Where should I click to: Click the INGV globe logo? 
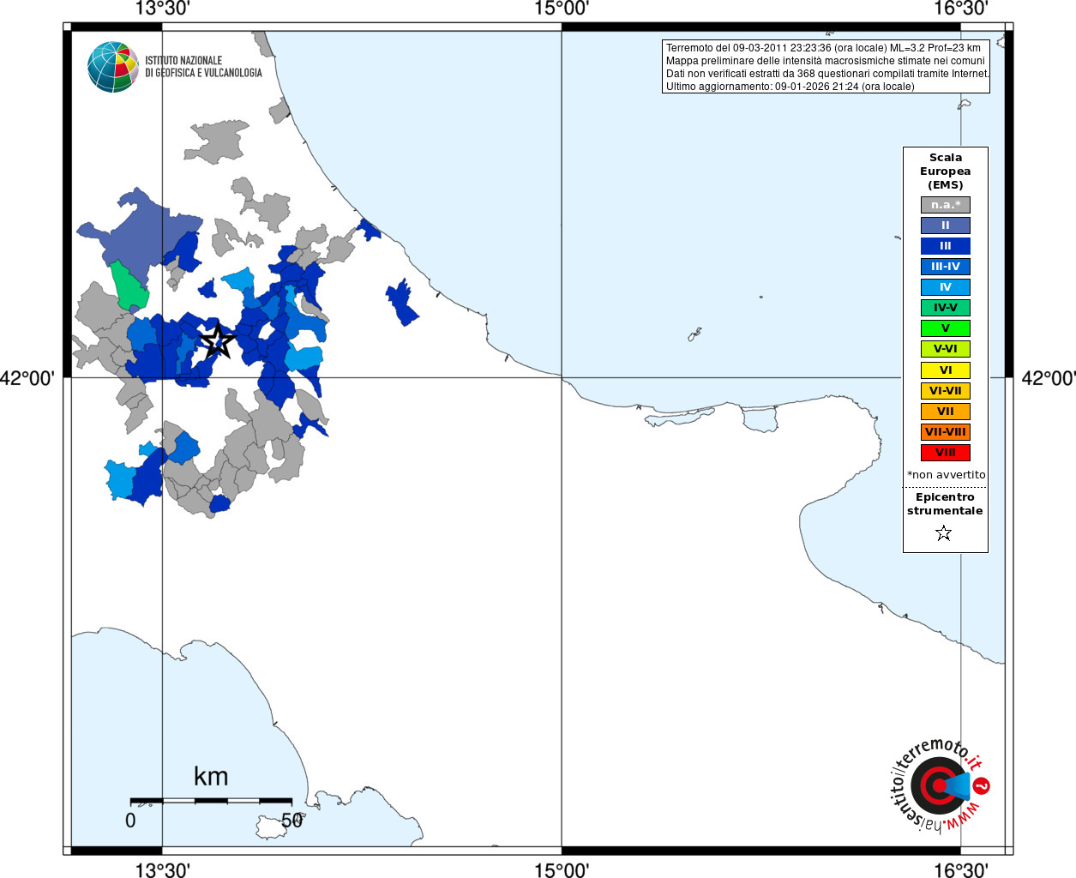pyautogui.click(x=113, y=67)
